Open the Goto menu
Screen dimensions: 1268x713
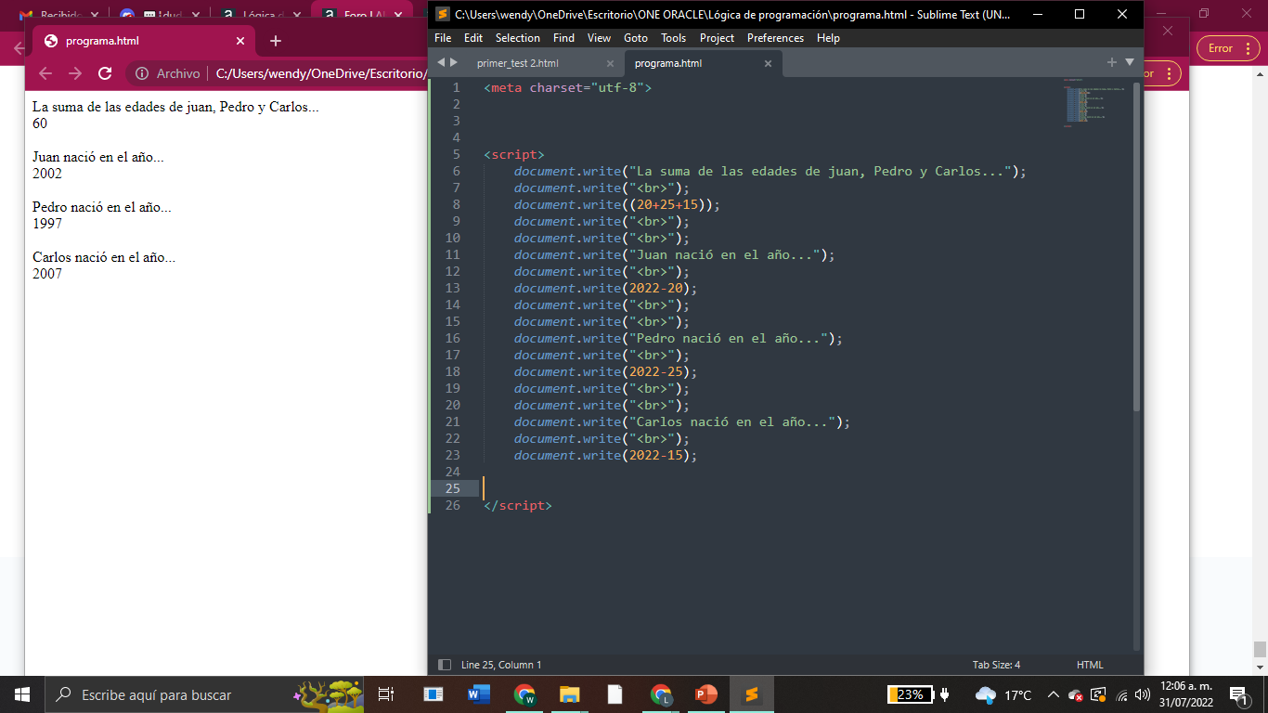(636, 38)
